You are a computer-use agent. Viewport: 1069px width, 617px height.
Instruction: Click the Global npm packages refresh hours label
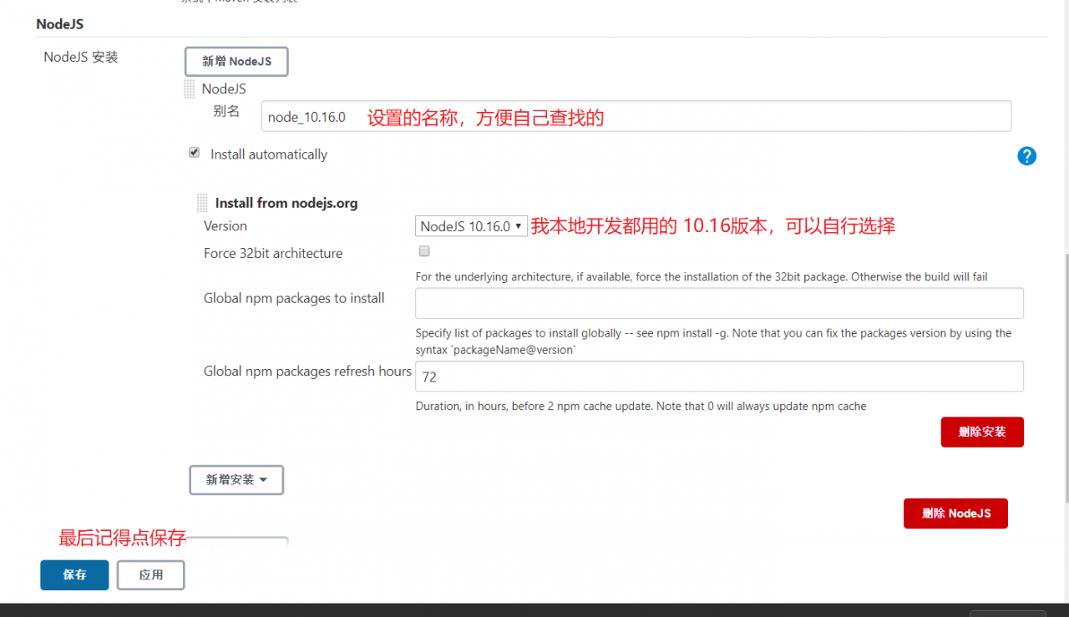click(x=307, y=372)
